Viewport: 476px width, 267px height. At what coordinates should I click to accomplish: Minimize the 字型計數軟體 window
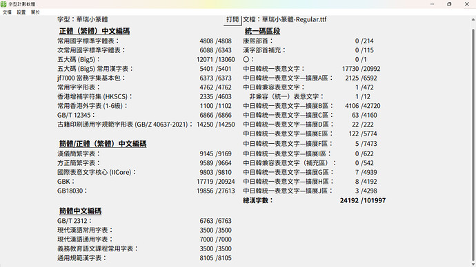pyautogui.click(x=433, y=4)
